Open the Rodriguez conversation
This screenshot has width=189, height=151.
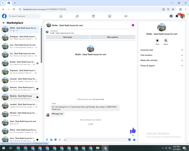click(20, 38)
